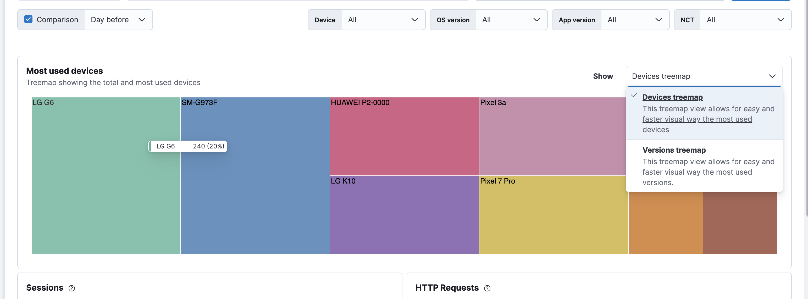808x299 pixels.
Task: Disable the Comparison checkbox
Action: (28, 19)
